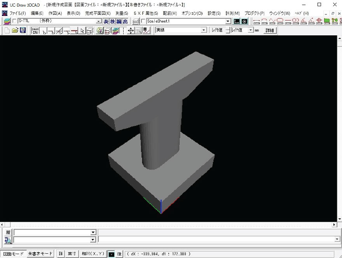Toggle the checkbox beside S-TTL layer
The width and height of the screenshot is (342, 258).
pyautogui.click(x=15, y=21)
